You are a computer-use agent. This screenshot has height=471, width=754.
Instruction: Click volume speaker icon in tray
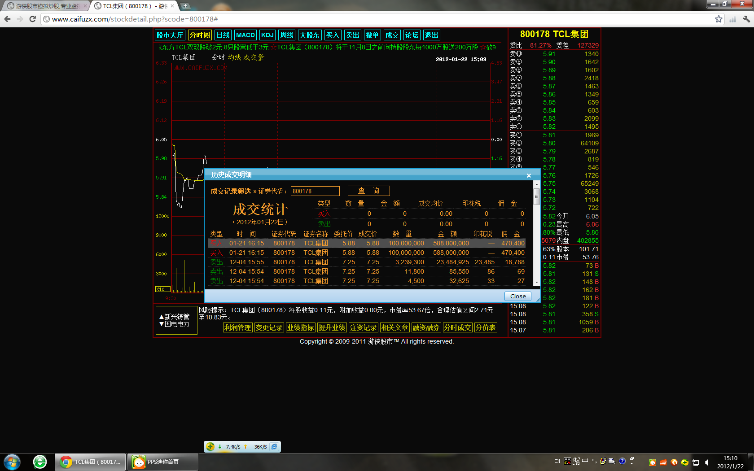(x=707, y=462)
